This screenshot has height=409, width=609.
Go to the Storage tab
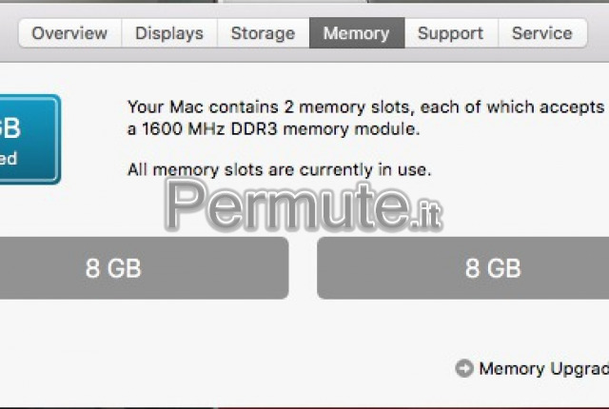(264, 33)
